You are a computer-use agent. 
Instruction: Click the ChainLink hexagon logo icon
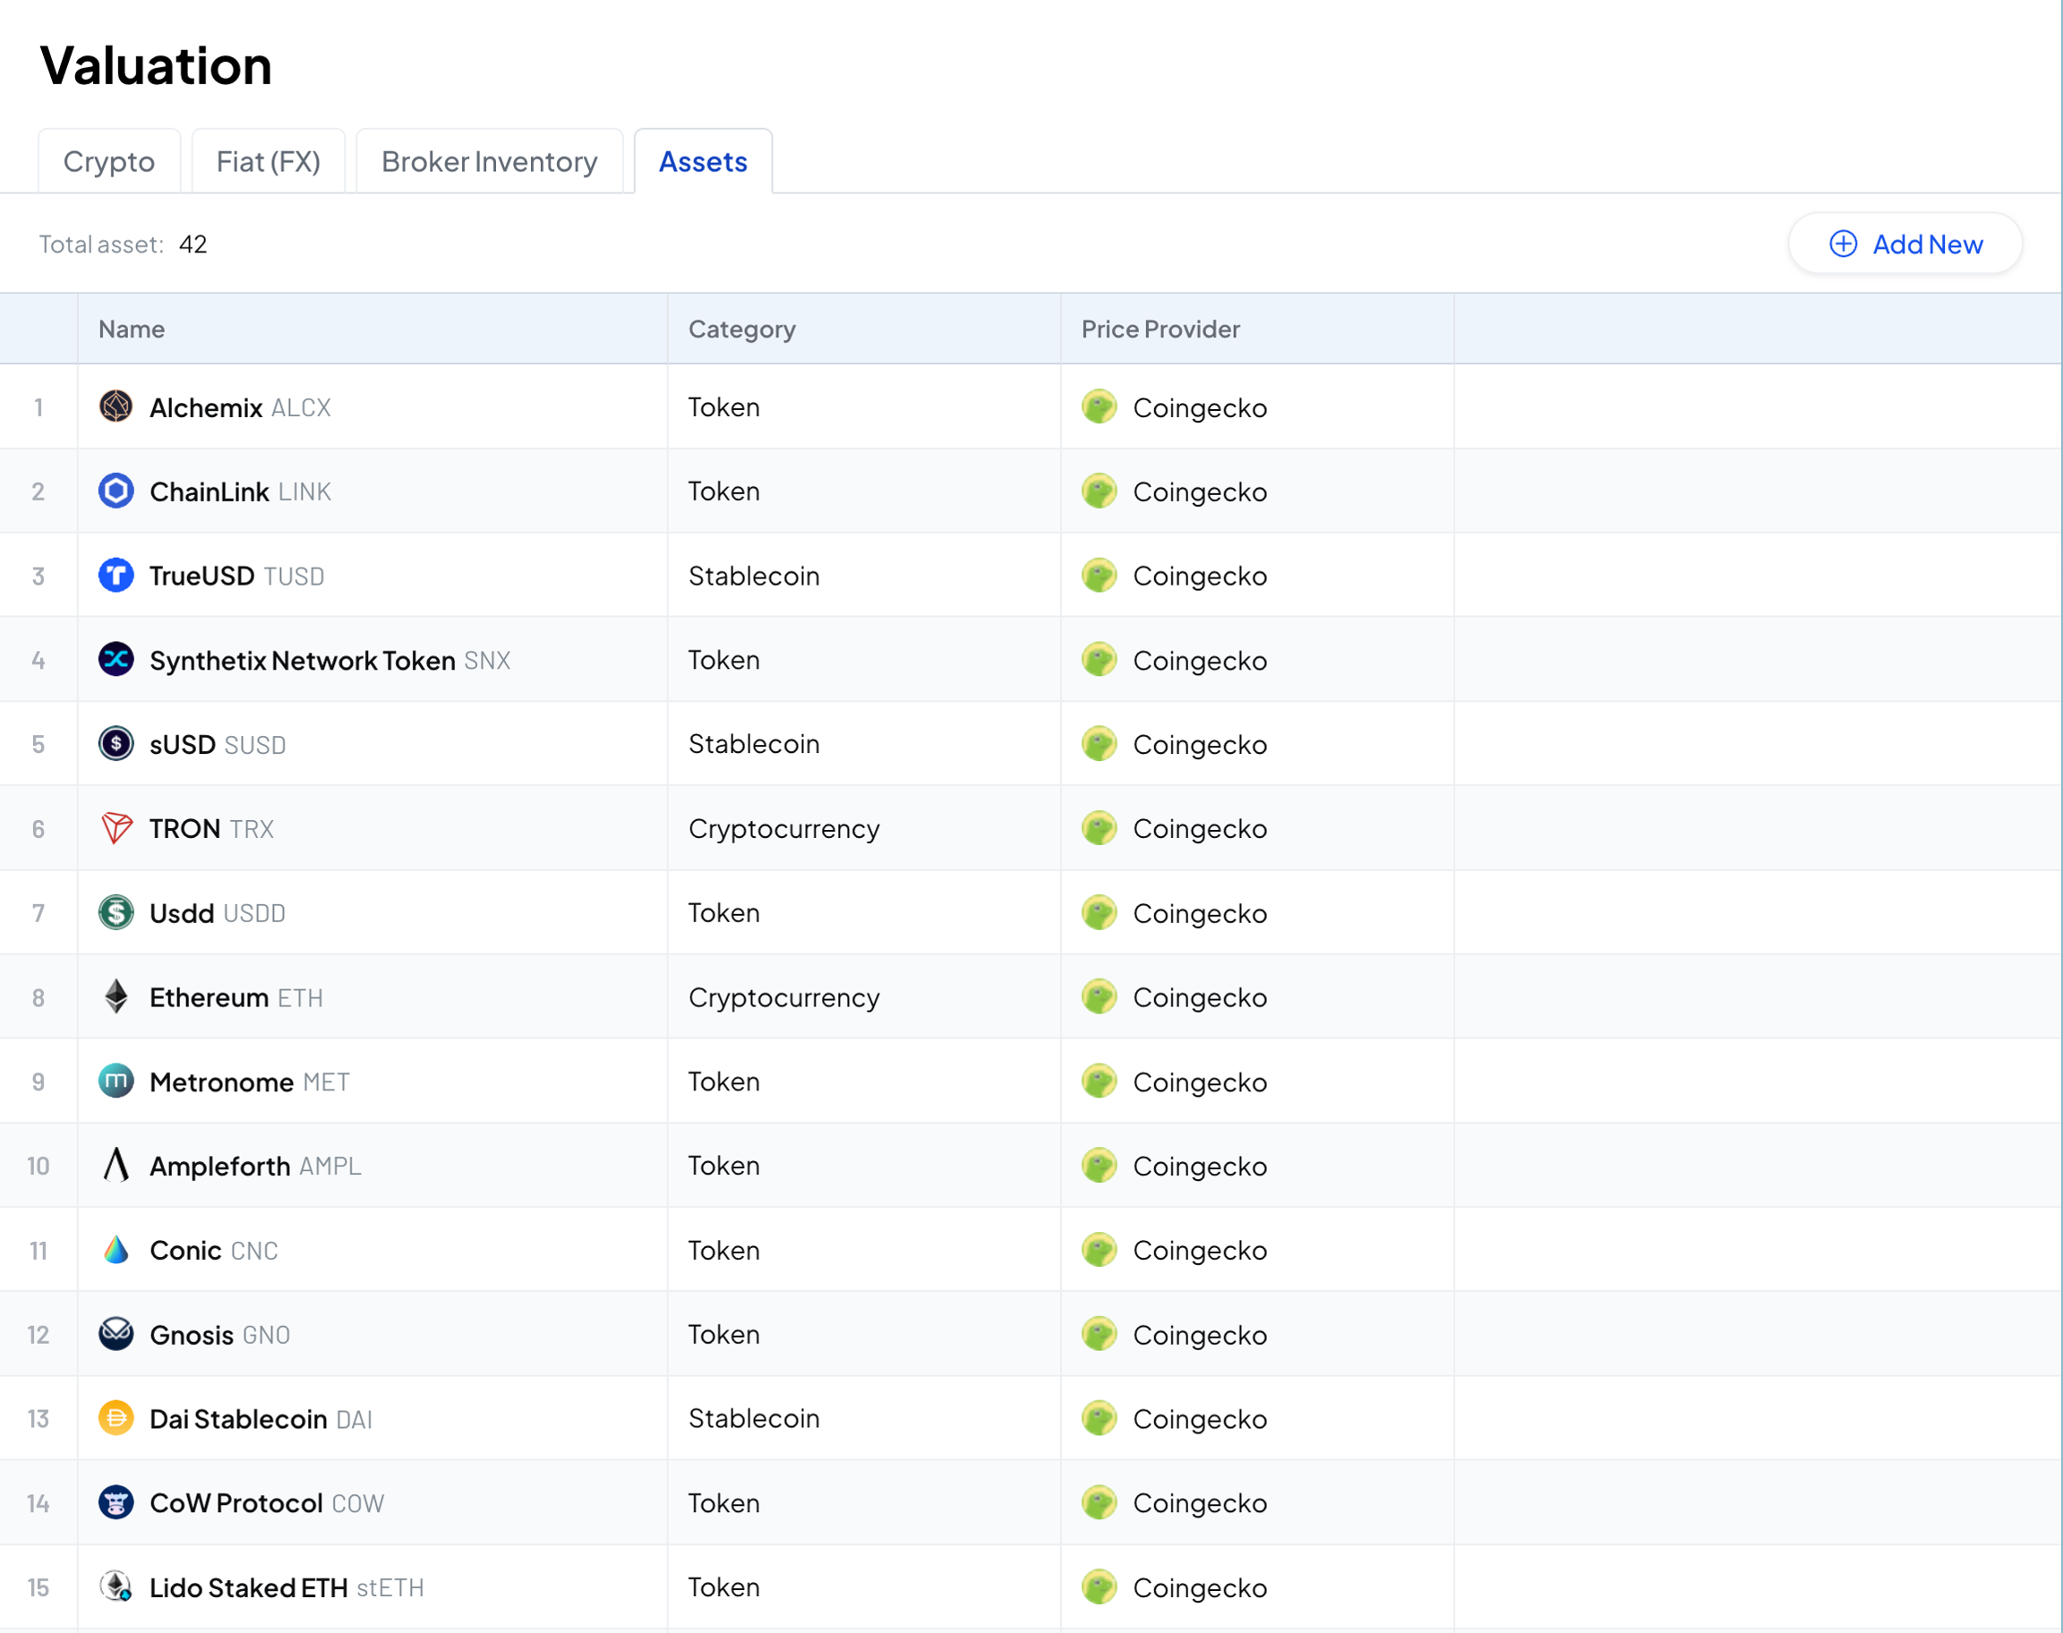coord(116,491)
